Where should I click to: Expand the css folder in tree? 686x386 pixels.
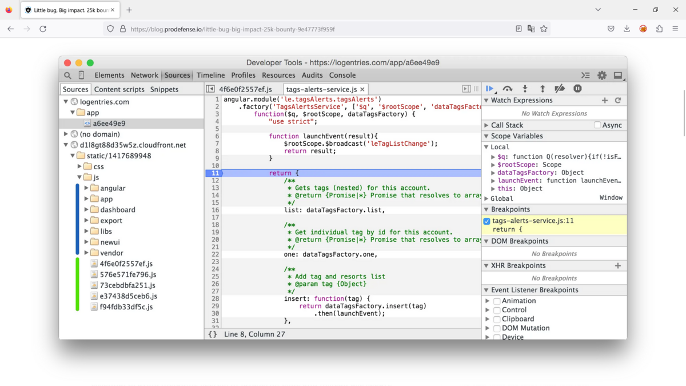[79, 166]
